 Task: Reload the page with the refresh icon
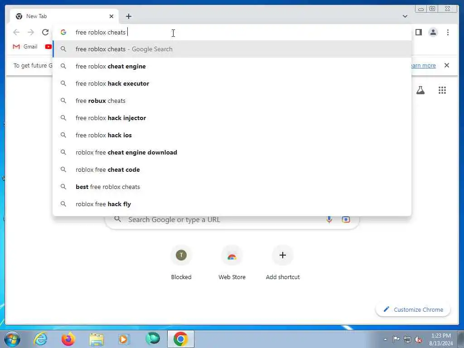(45, 32)
